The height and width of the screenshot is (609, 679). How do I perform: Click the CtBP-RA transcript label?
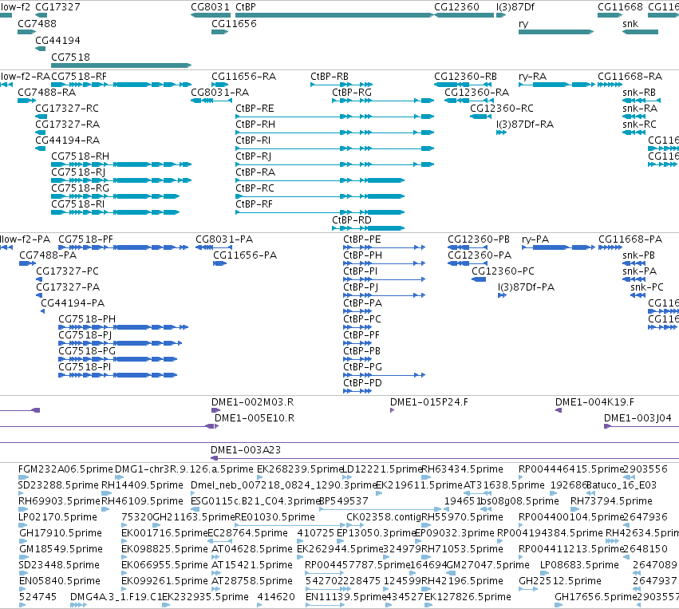[x=255, y=172]
